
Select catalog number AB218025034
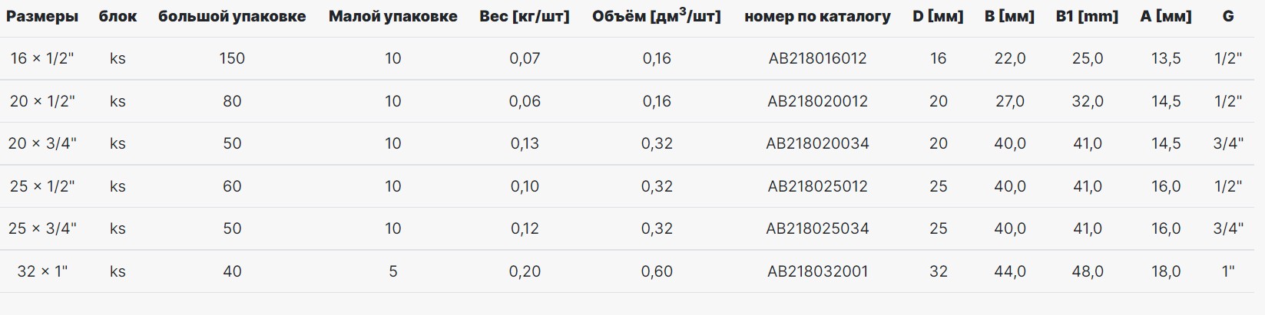point(817,228)
